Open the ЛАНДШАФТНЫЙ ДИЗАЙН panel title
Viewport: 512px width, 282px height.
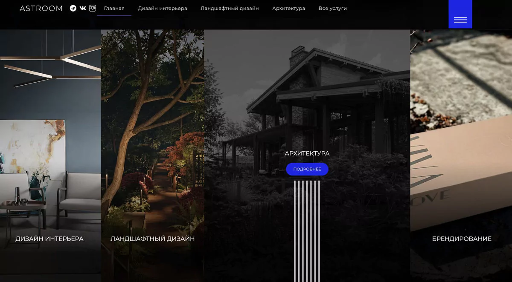[x=152, y=239]
